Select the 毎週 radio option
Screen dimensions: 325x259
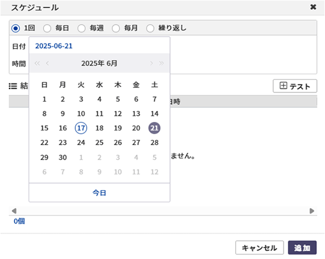pyautogui.click(x=81, y=28)
